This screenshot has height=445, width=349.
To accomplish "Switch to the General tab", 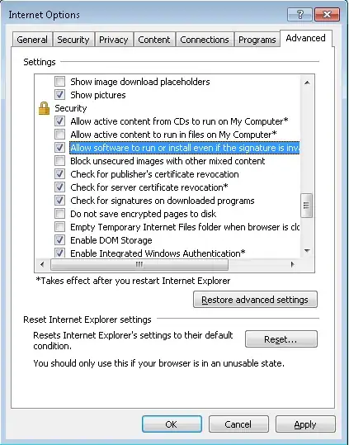I will click(x=32, y=40).
